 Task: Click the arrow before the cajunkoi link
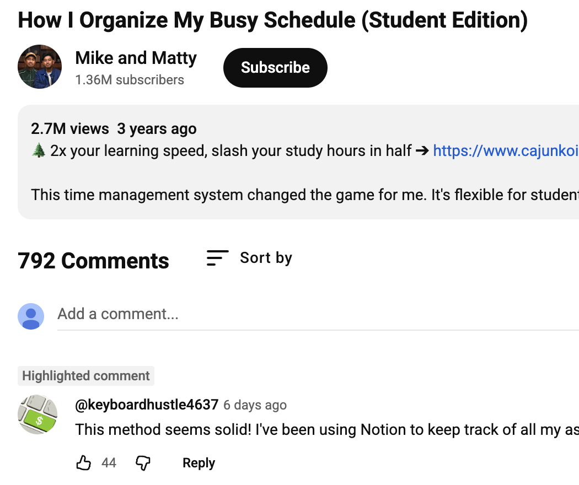[x=422, y=150]
